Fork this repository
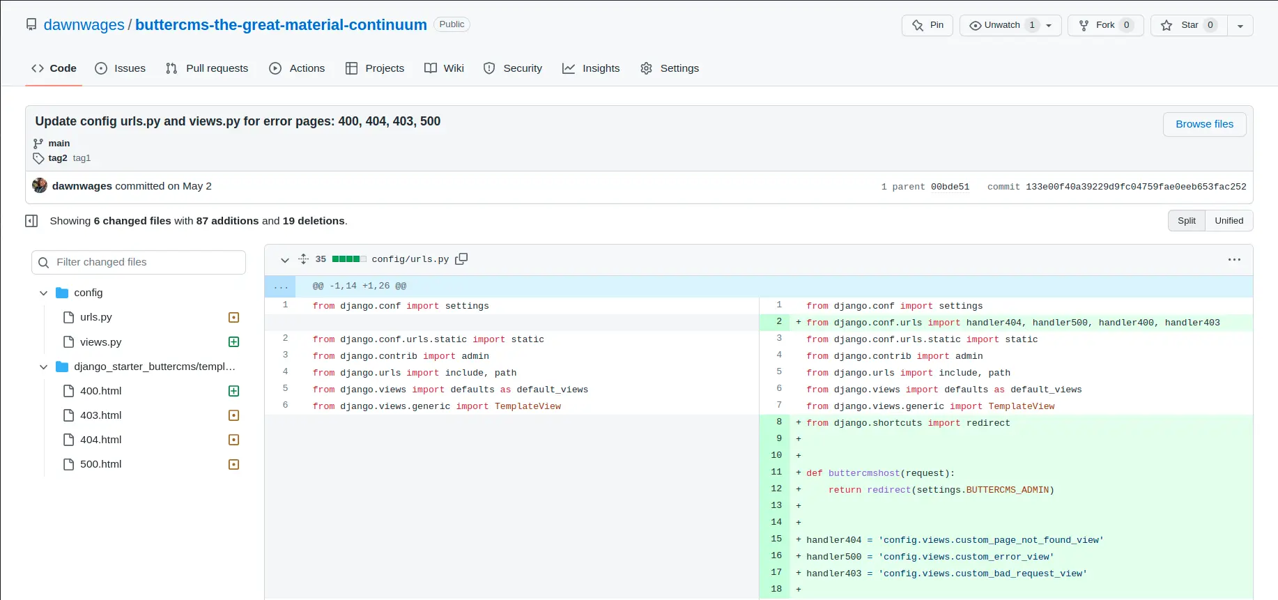Screen dimensions: 1278x600 click(x=1105, y=25)
